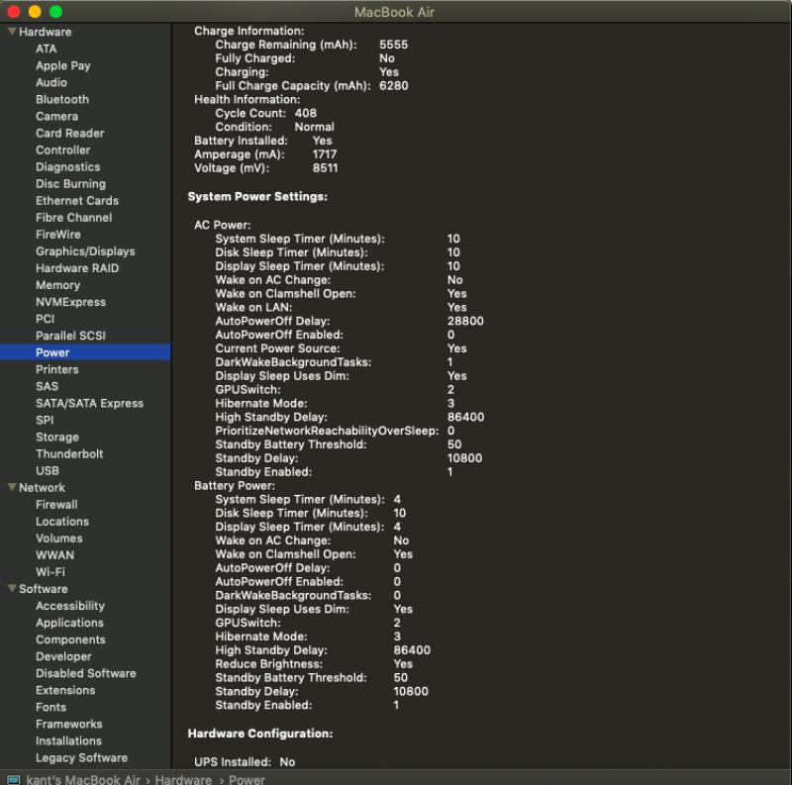Click Network section header label
Screen dimensions: 792x785
pos(42,487)
